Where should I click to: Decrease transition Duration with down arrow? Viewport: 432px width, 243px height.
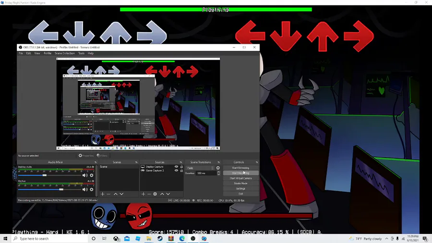(218, 174)
